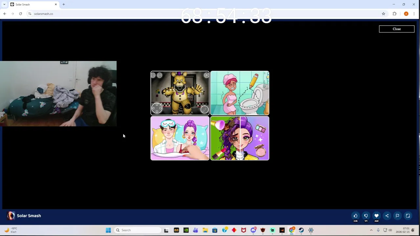Image resolution: width=420 pixels, height=236 pixels.
Task: Report the game using flag icon
Action: coord(397,216)
